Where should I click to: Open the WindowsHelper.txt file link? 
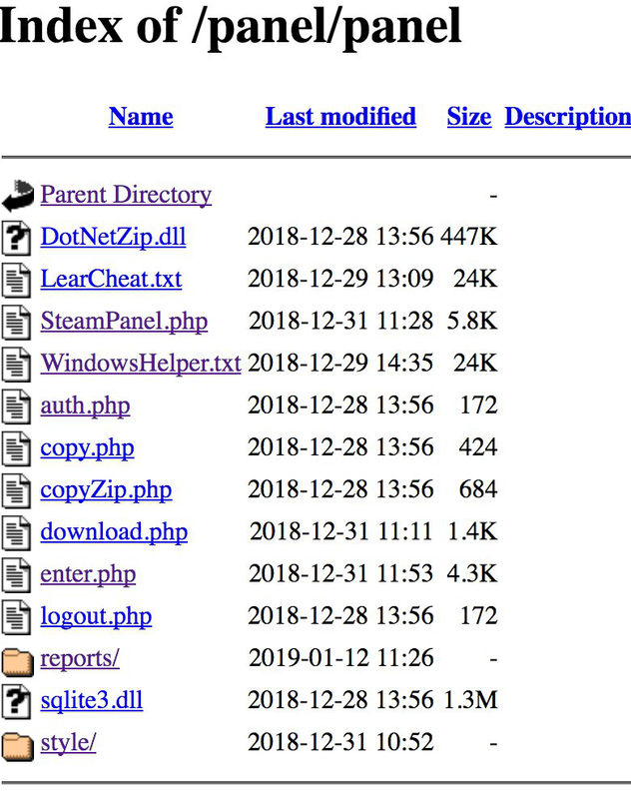coord(141,364)
